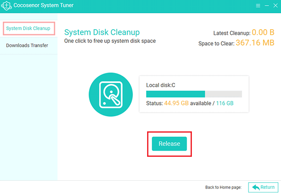Click the System Disk Cleanup heading

pyautogui.click(x=102, y=32)
